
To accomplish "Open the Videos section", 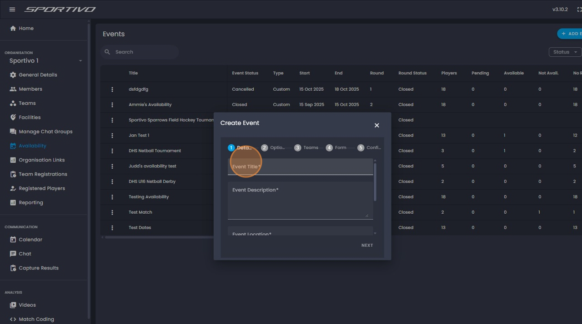I will (x=27, y=305).
